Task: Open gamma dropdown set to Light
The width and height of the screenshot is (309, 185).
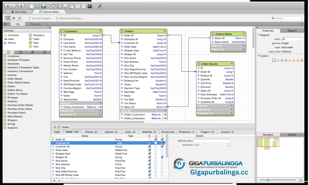Action: point(285,43)
